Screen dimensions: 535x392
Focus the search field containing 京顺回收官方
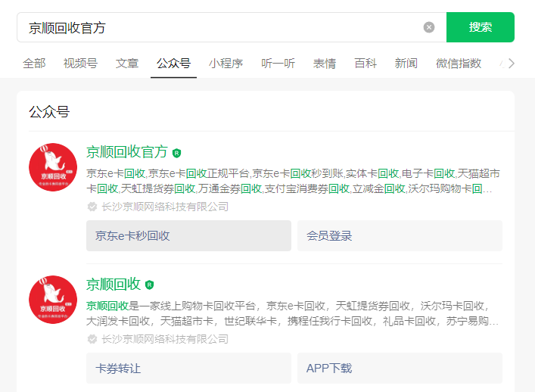coord(232,27)
